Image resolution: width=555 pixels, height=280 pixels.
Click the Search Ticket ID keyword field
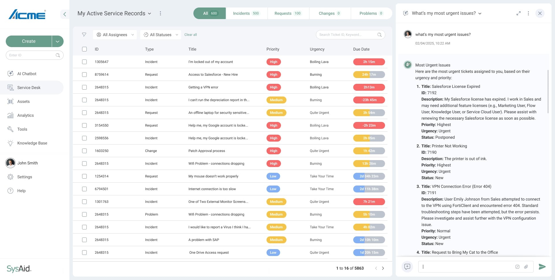click(350, 35)
